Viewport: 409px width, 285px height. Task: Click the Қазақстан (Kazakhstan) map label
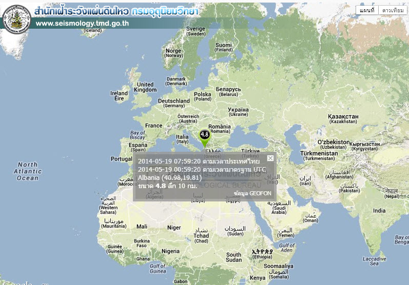[343, 119]
